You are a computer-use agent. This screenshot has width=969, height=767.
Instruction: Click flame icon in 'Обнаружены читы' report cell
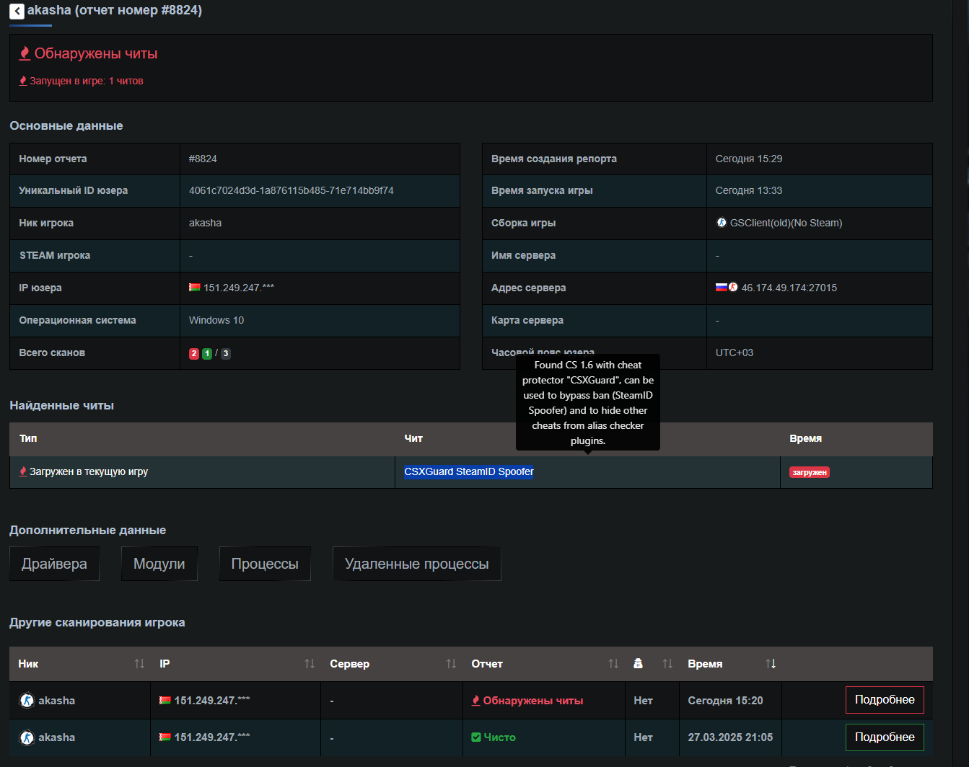(x=475, y=700)
